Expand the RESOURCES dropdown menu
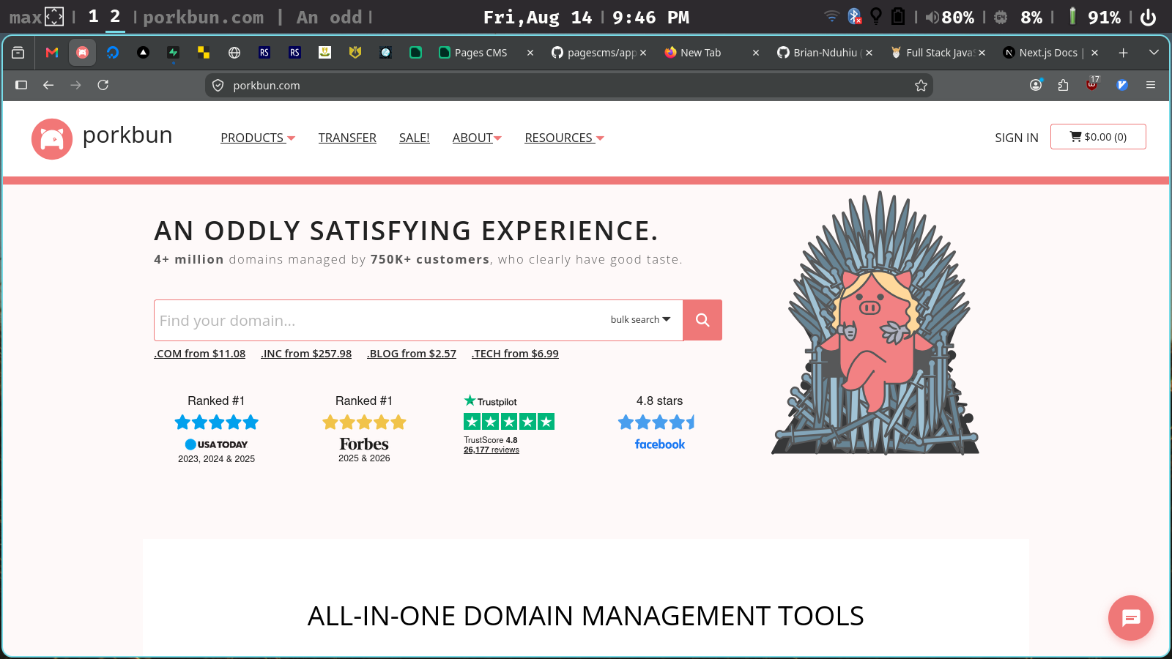This screenshot has height=659, width=1172. pos(564,138)
